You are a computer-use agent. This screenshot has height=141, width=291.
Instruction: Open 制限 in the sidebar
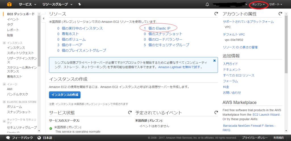click(10, 35)
